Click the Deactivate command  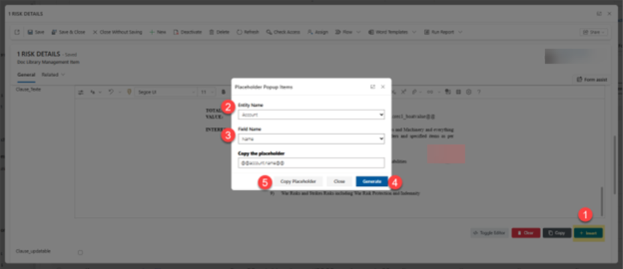click(x=188, y=32)
